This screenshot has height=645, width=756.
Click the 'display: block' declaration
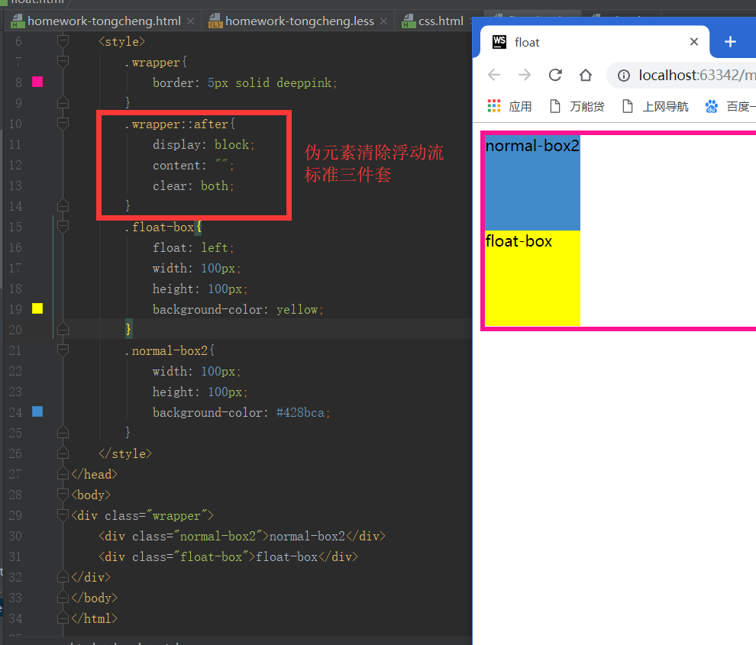(203, 144)
